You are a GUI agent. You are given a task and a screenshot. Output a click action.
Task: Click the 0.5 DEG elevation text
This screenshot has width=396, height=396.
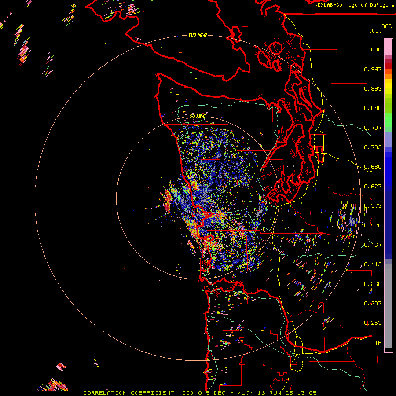[212, 393]
